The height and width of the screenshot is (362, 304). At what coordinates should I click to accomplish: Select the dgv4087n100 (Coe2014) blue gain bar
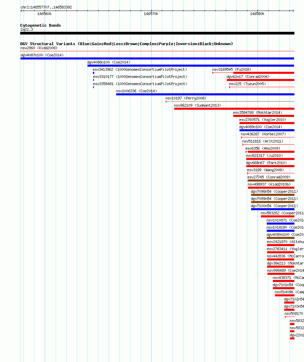[157, 58]
